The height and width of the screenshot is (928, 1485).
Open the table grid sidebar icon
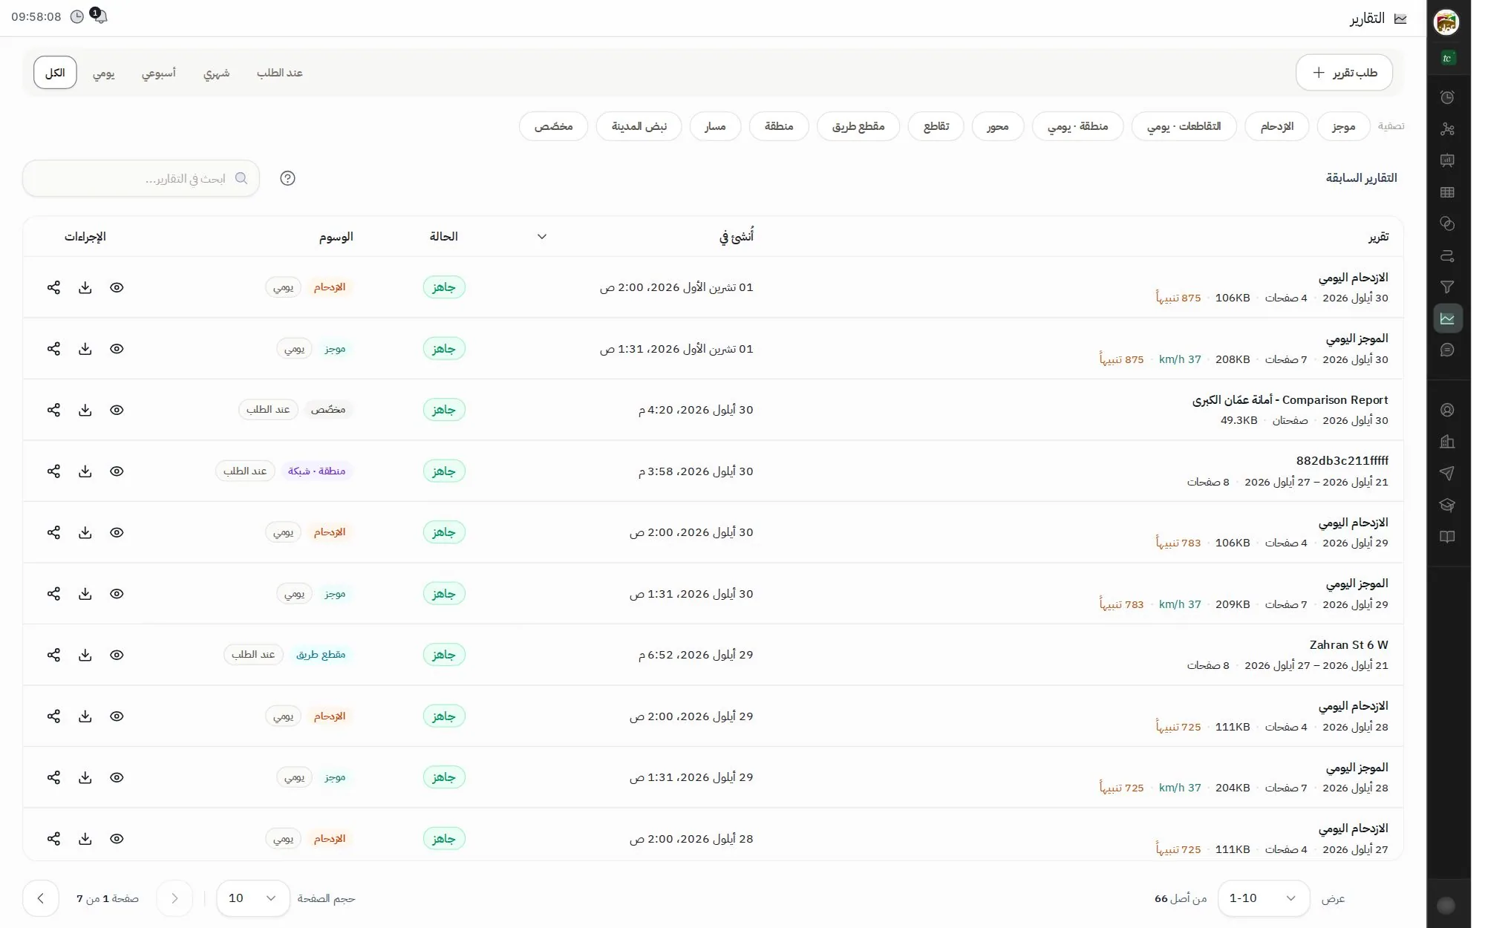tap(1447, 192)
